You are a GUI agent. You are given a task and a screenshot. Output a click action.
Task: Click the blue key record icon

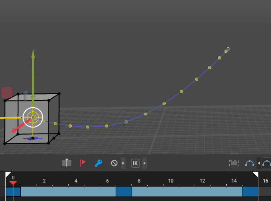pyautogui.click(x=98, y=163)
